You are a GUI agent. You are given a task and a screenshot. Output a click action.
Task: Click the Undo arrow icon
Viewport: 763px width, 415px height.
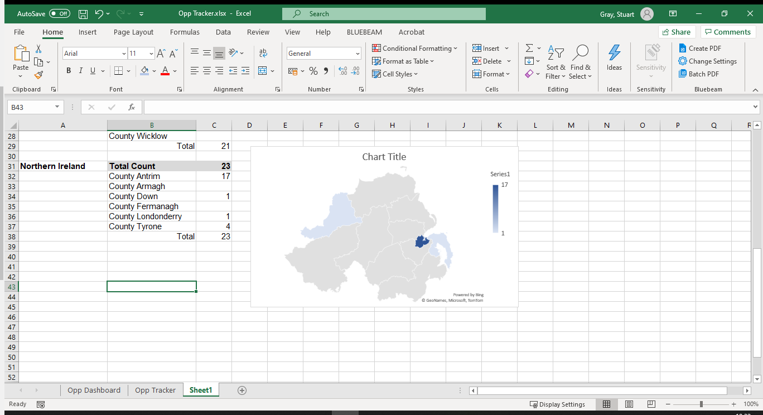click(99, 13)
